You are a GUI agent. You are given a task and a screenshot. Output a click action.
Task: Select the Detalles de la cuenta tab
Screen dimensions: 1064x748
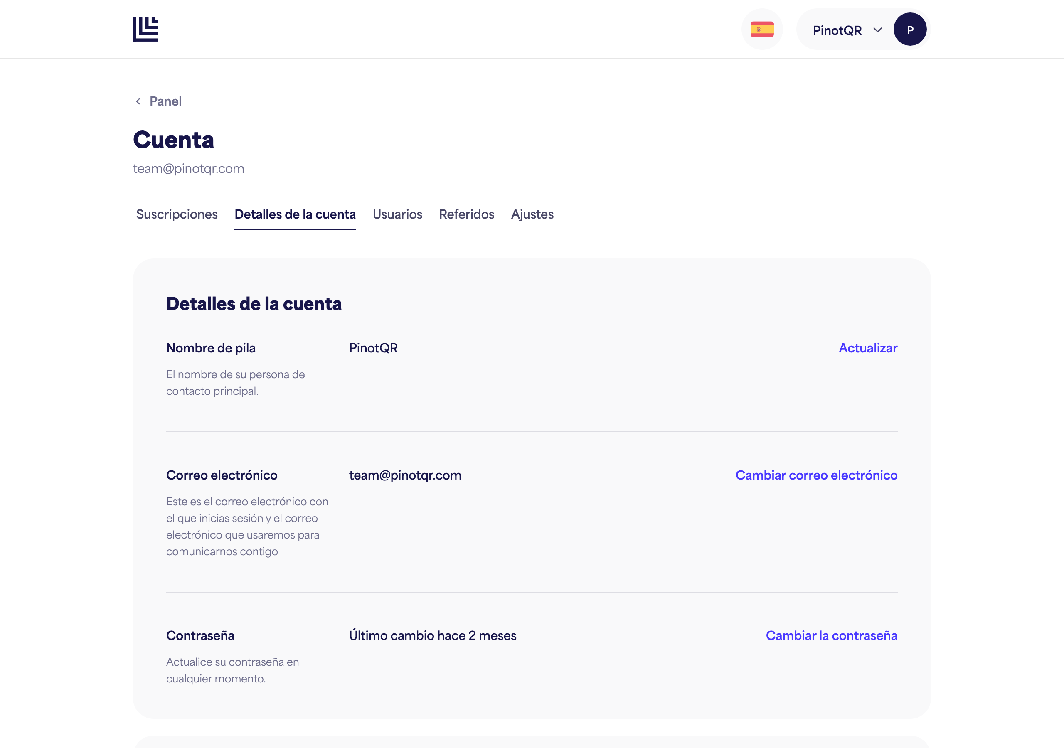(x=295, y=214)
